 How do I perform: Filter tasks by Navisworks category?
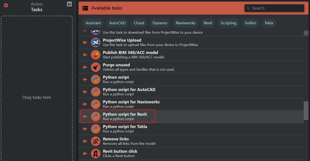[185, 23]
